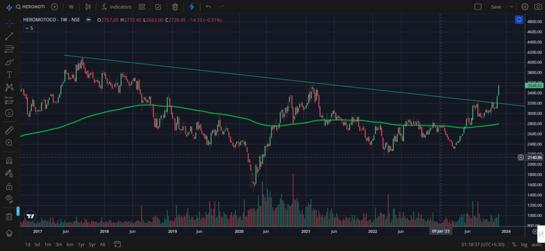The width and height of the screenshot is (545, 251).
Task: Click the blue lightning quick-action icon
Action: tap(192, 6)
